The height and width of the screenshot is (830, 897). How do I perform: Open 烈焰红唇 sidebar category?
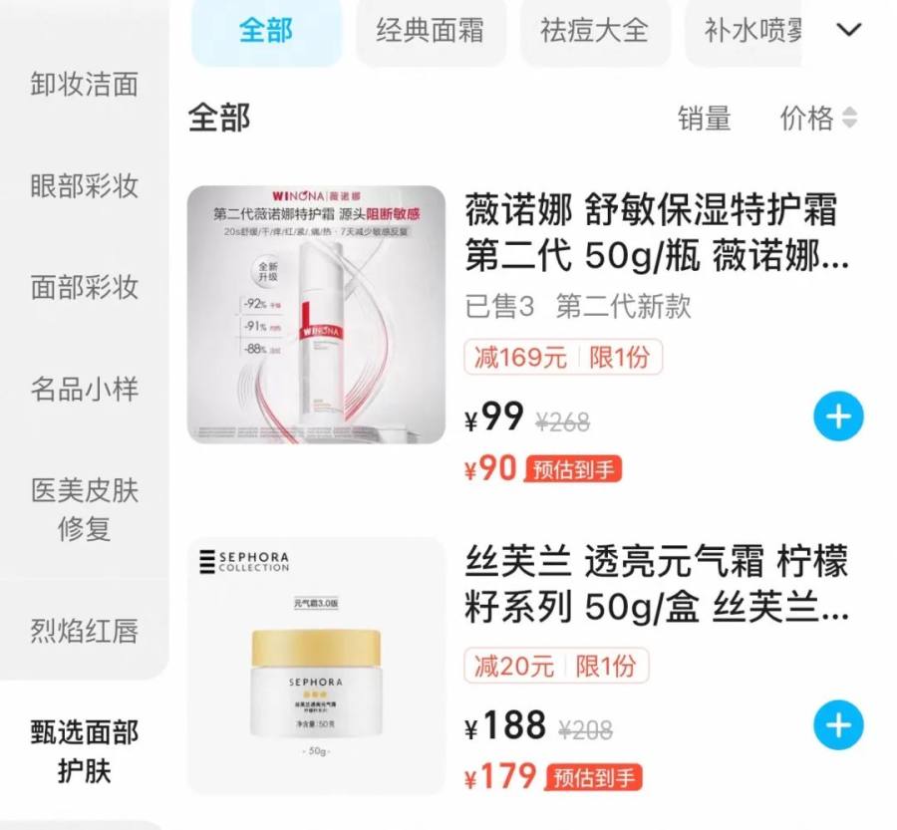pos(84,631)
